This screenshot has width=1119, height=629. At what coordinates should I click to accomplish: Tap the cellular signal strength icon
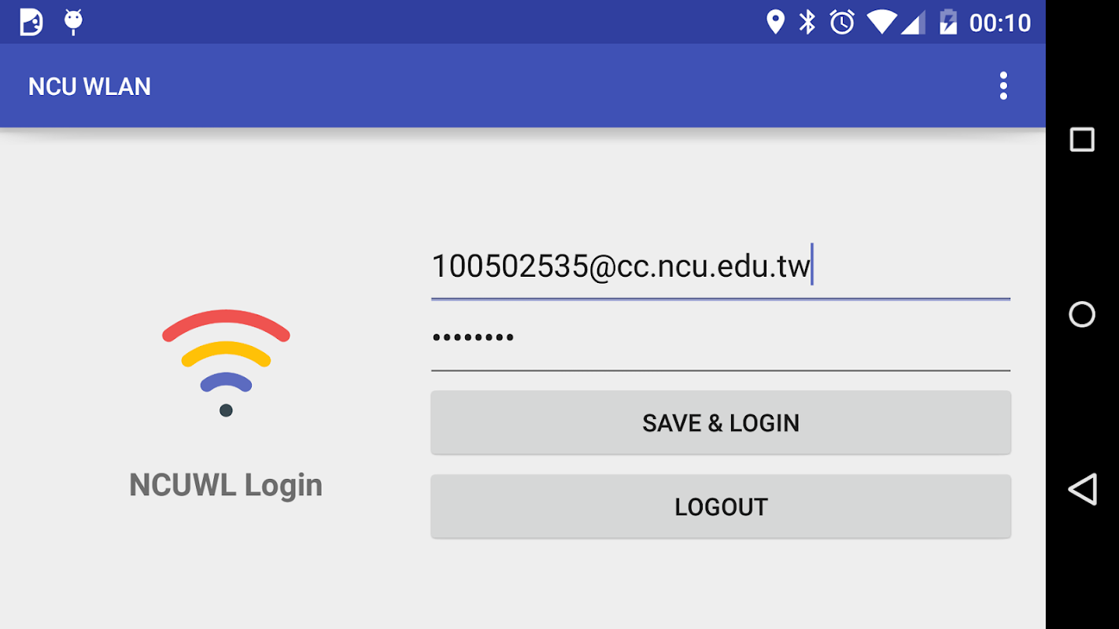click(x=913, y=22)
